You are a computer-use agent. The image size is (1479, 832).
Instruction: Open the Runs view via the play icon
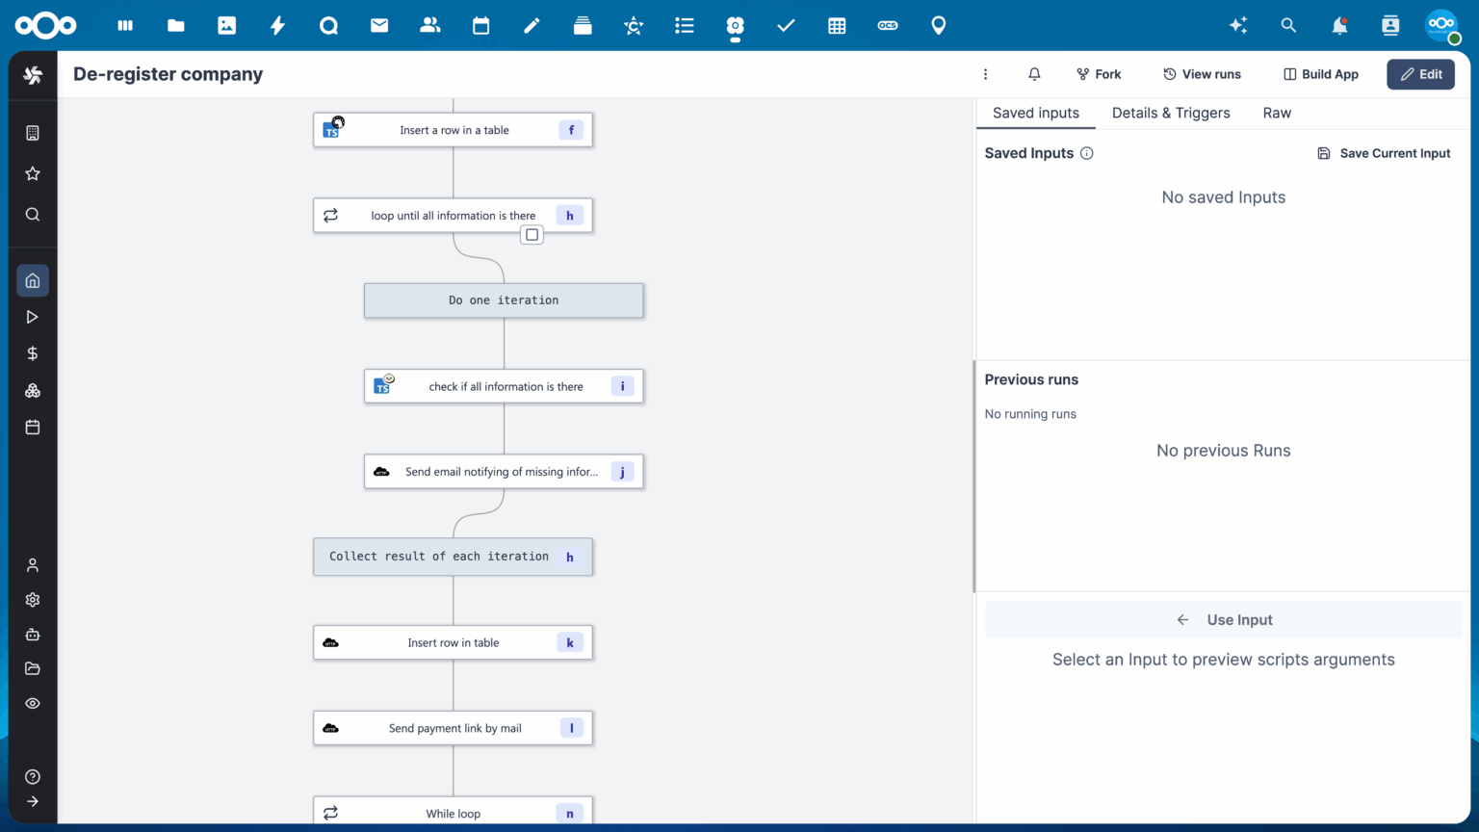pos(32,316)
